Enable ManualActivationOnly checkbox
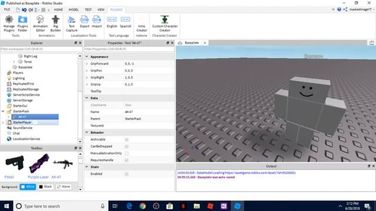Screen dimensions: 376x211 [127, 154]
